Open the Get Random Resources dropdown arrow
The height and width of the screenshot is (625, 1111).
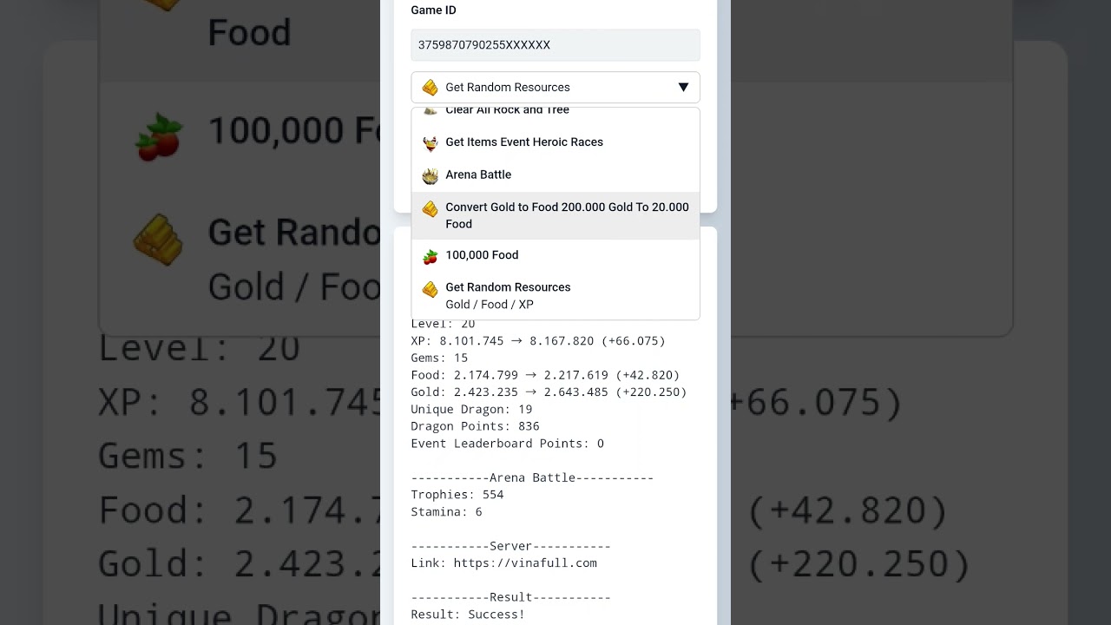pos(683,87)
